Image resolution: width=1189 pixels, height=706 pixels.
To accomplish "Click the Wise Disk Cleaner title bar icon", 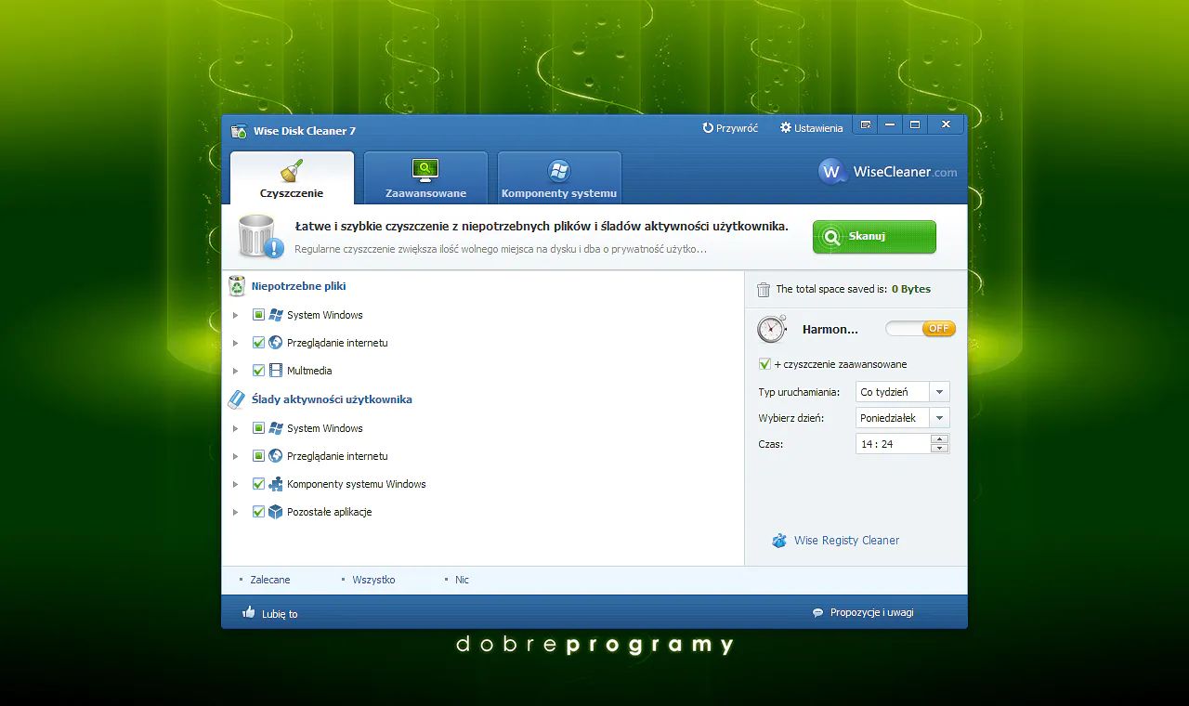I will [239, 130].
